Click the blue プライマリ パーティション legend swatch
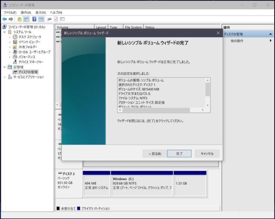275x219 pixels. pyautogui.click(x=79, y=209)
